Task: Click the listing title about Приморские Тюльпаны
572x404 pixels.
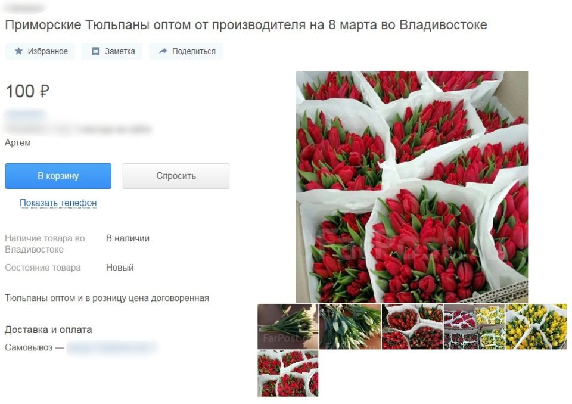Action: (246, 25)
